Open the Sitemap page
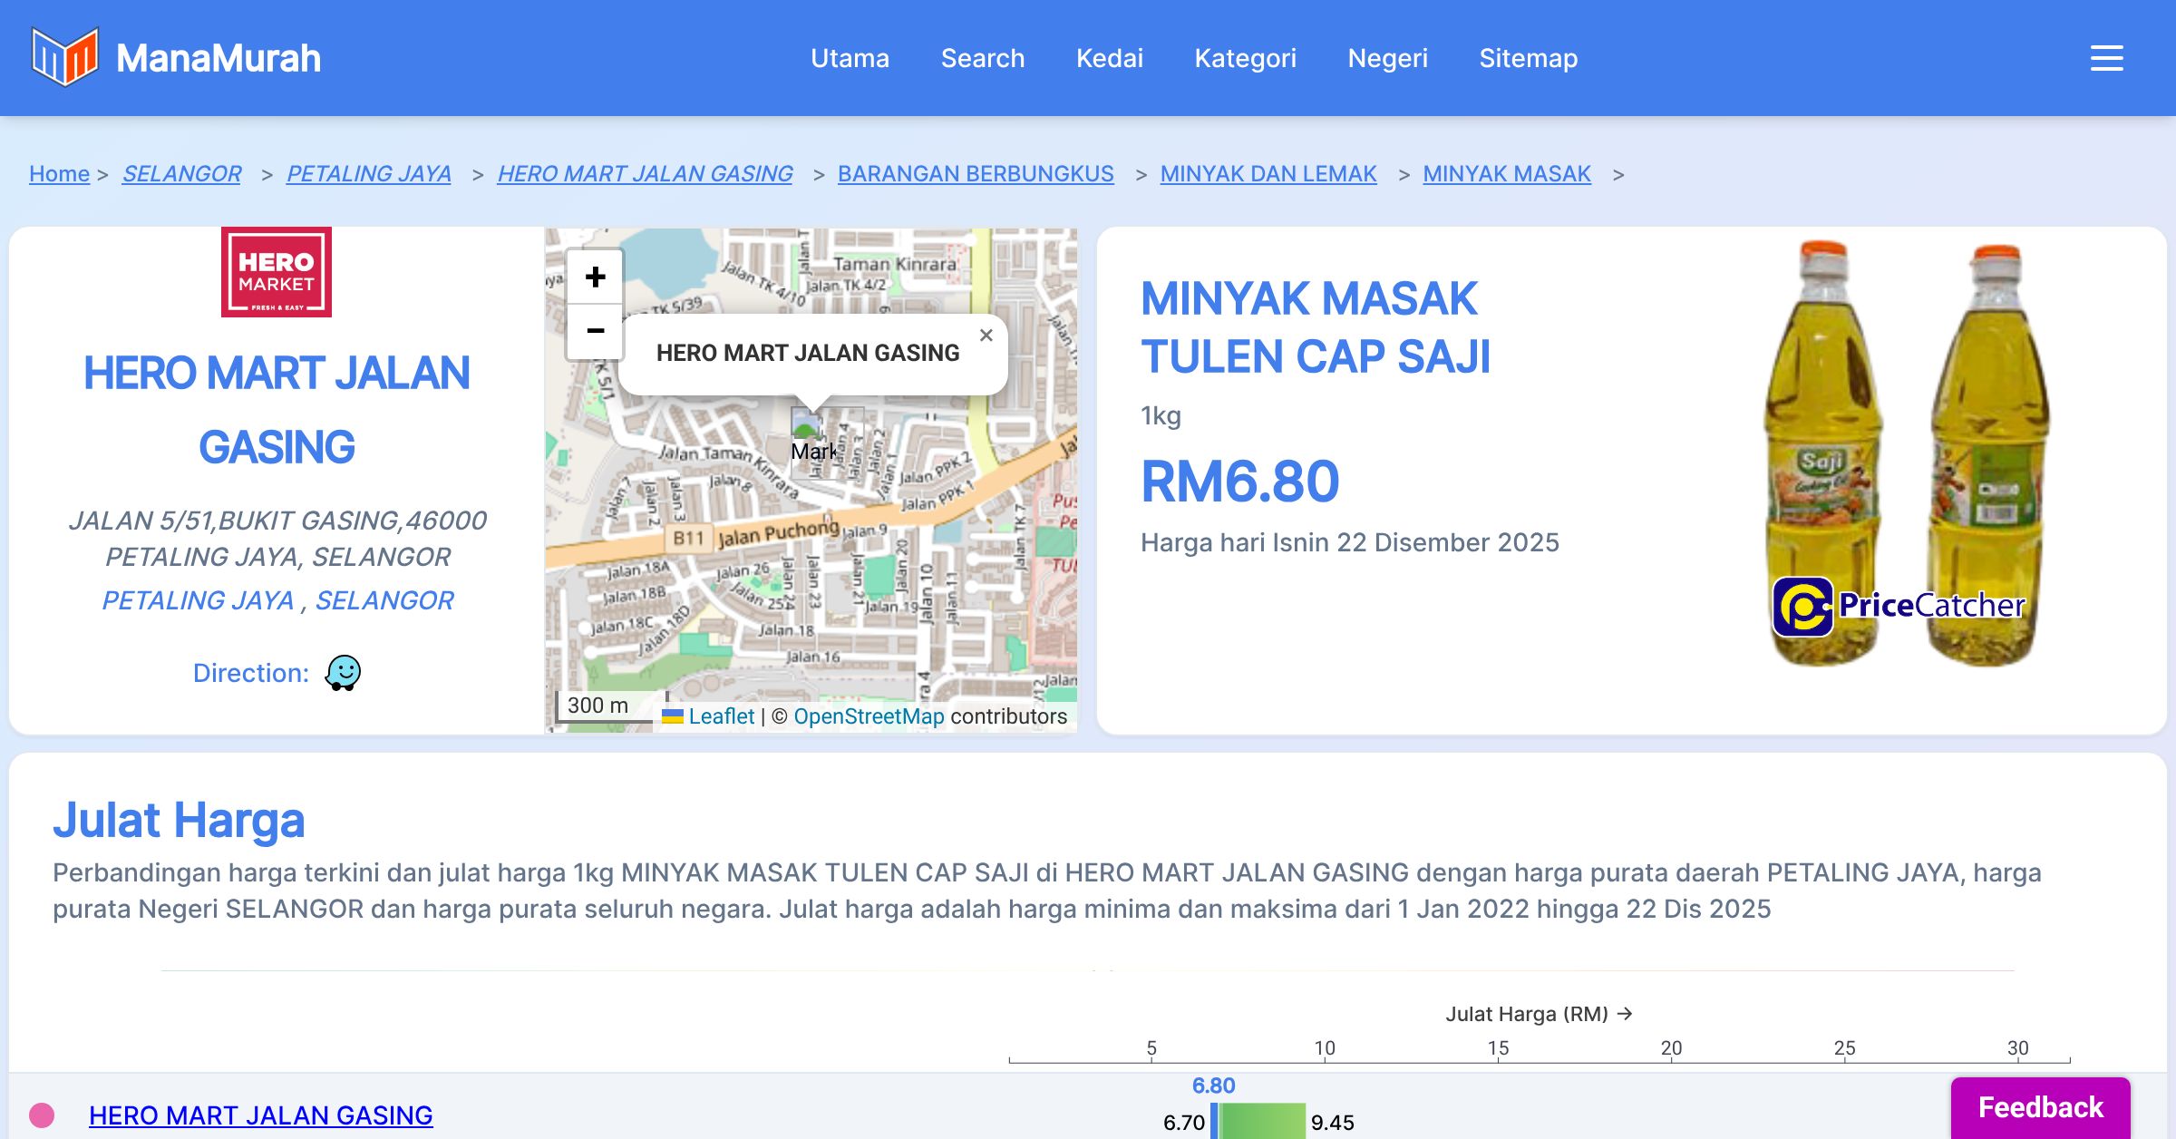The image size is (2176, 1139). point(1528,58)
